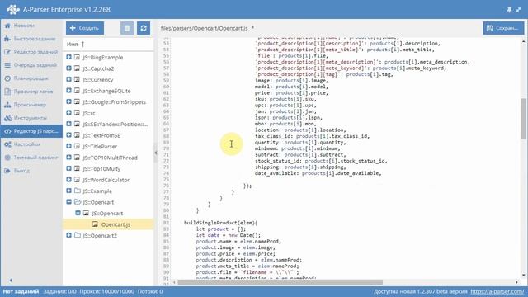This screenshot has height=297, width=528.
Task: Click the JS::rc parser icon
Action: point(77,113)
